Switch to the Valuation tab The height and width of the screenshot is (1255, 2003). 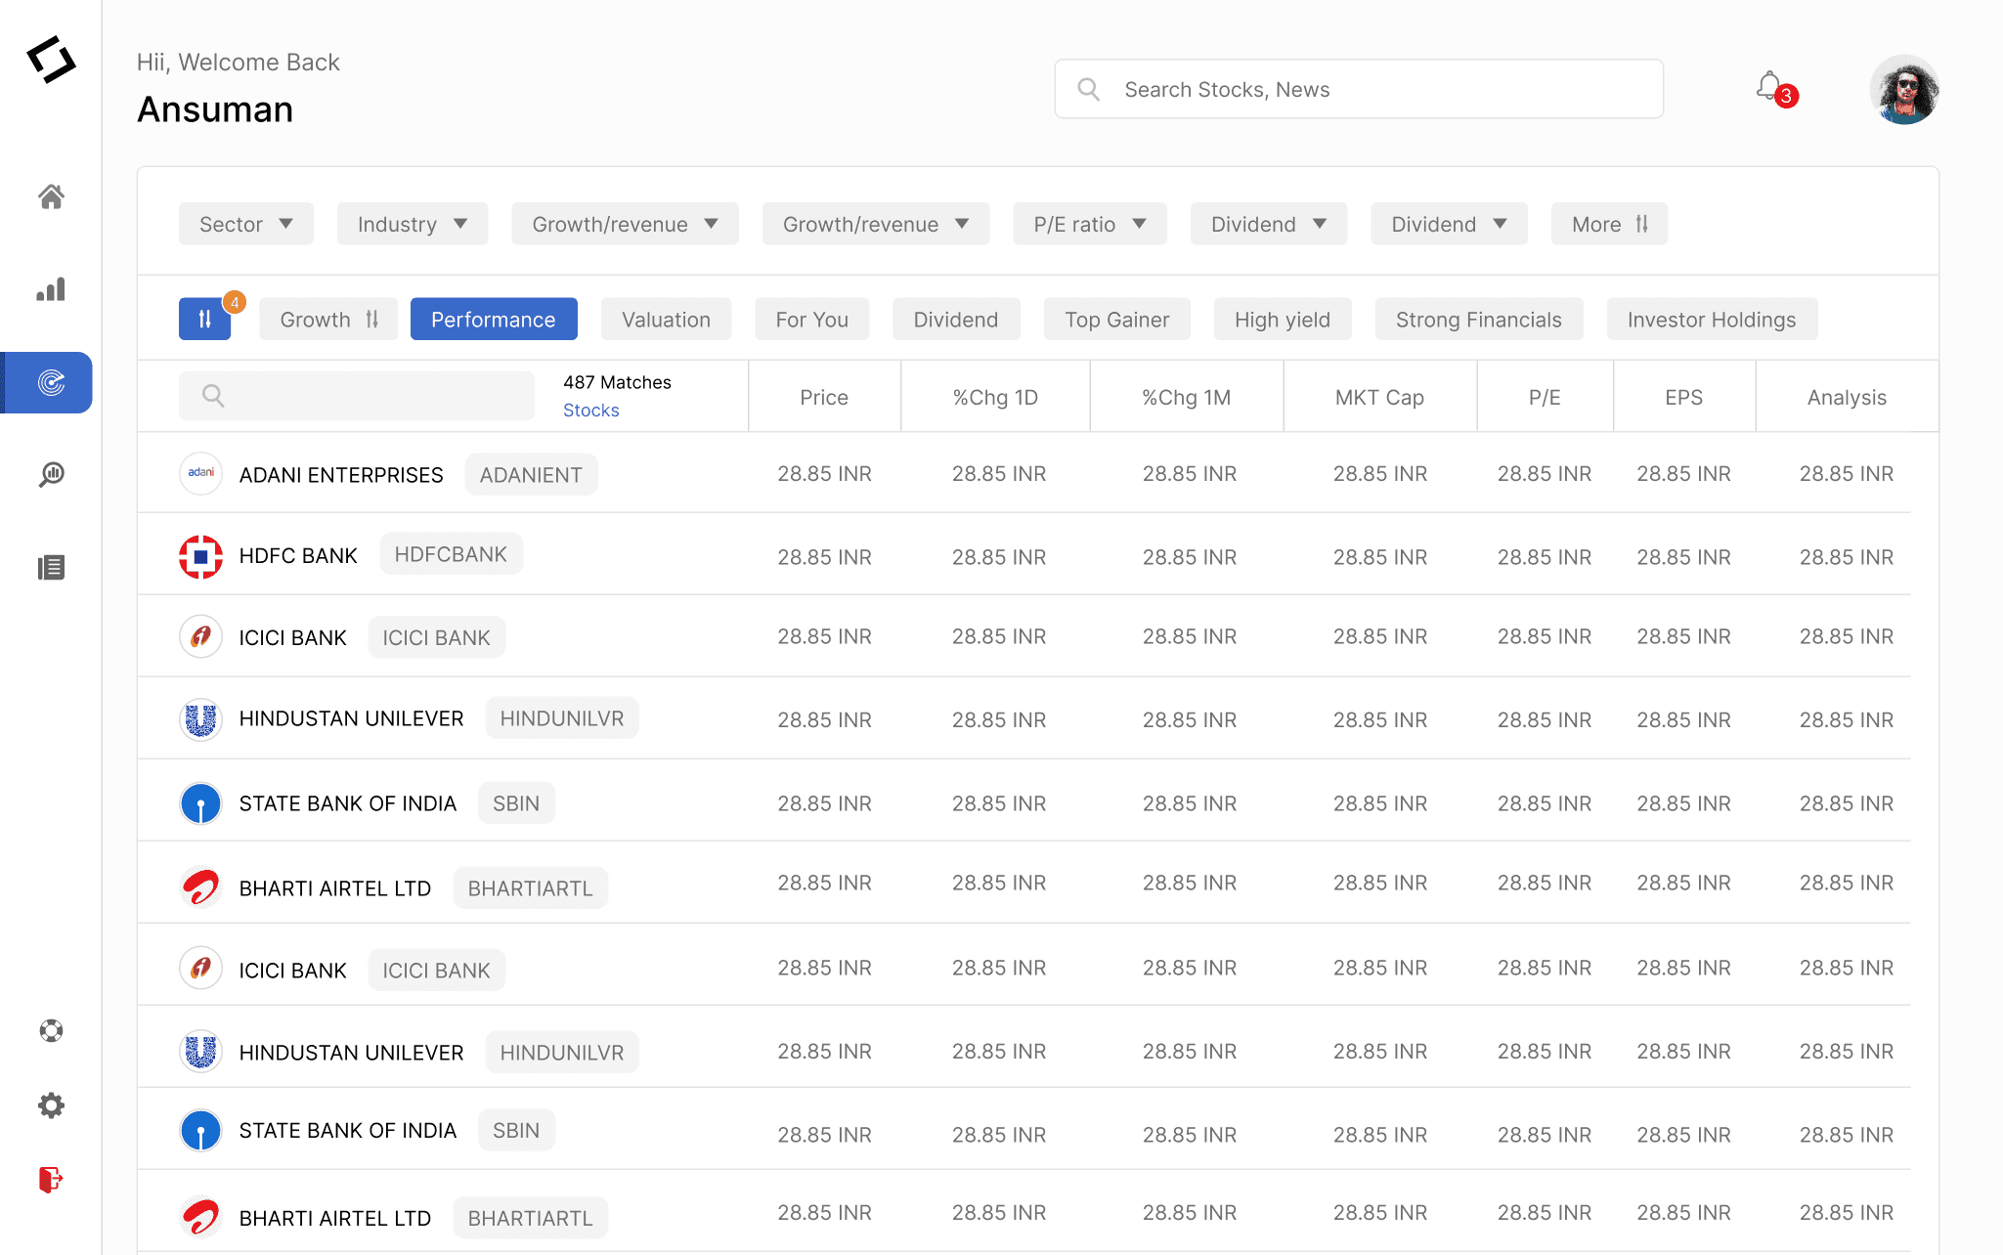pyautogui.click(x=666, y=320)
